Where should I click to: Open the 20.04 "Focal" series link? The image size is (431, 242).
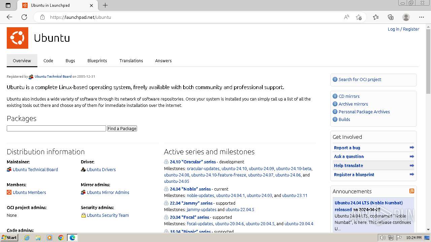click(190, 217)
